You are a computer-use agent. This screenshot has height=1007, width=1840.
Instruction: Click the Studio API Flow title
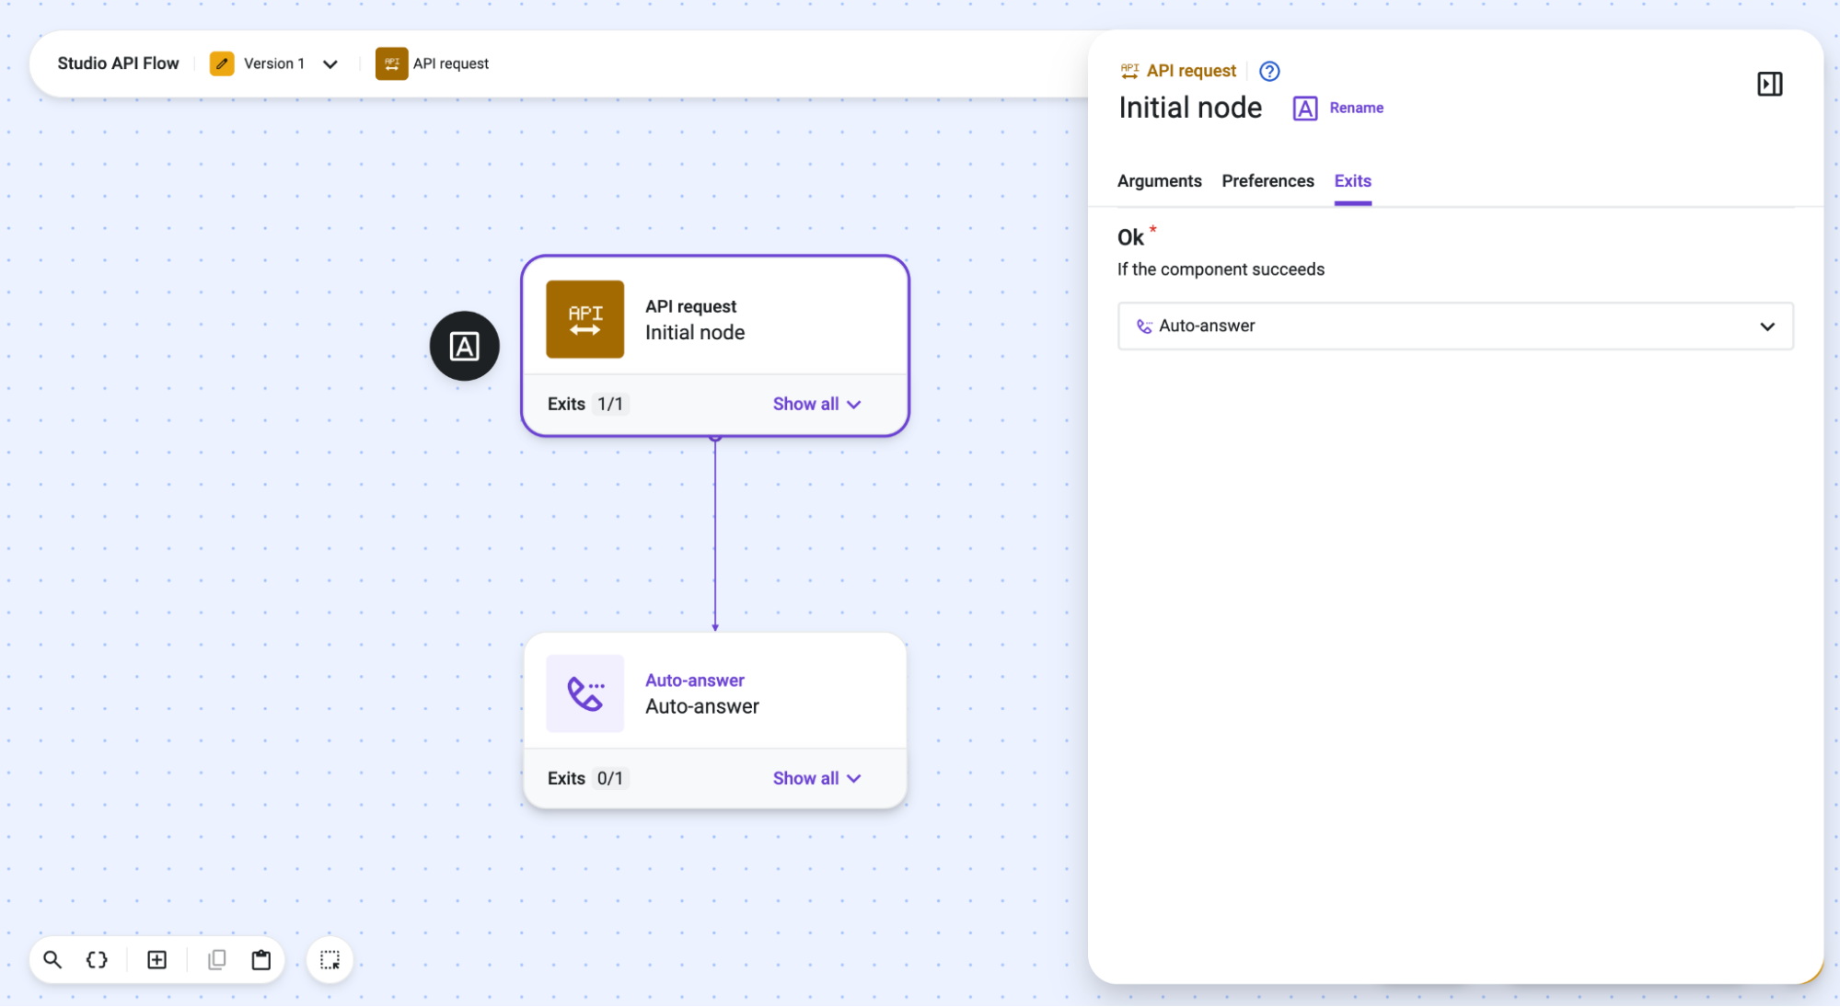pyautogui.click(x=118, y=63)
